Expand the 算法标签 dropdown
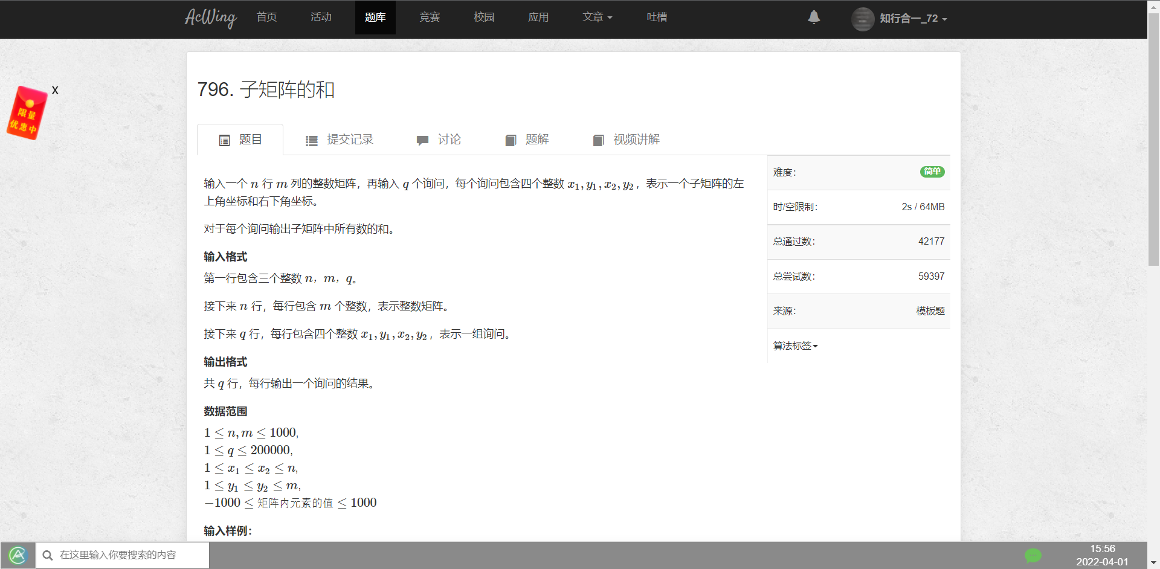 click(x=795, y=346)
